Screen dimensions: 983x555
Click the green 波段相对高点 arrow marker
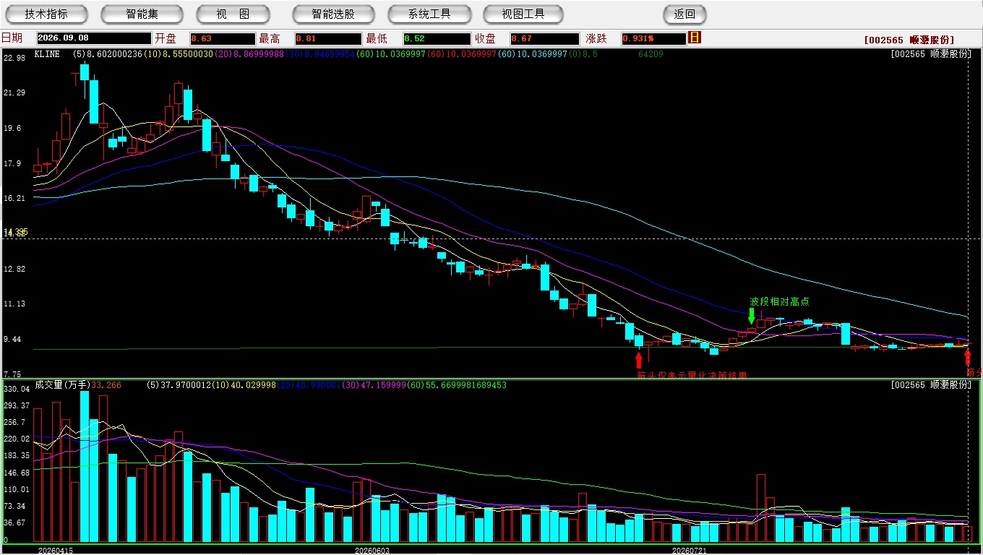752,316
